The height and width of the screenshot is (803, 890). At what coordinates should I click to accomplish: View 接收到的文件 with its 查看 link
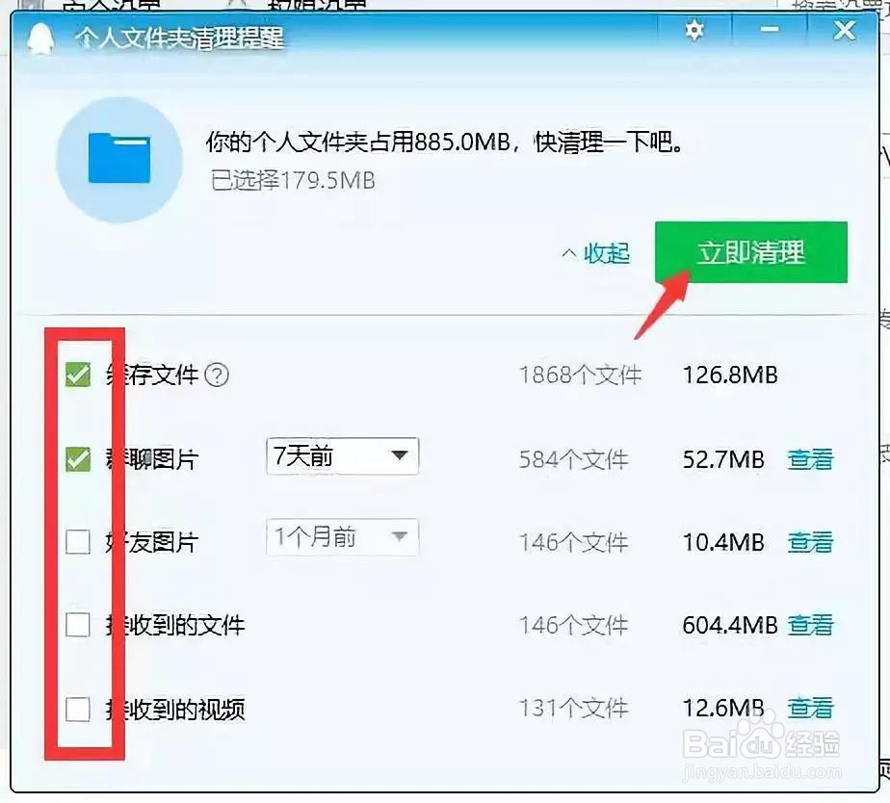[810, 625]
